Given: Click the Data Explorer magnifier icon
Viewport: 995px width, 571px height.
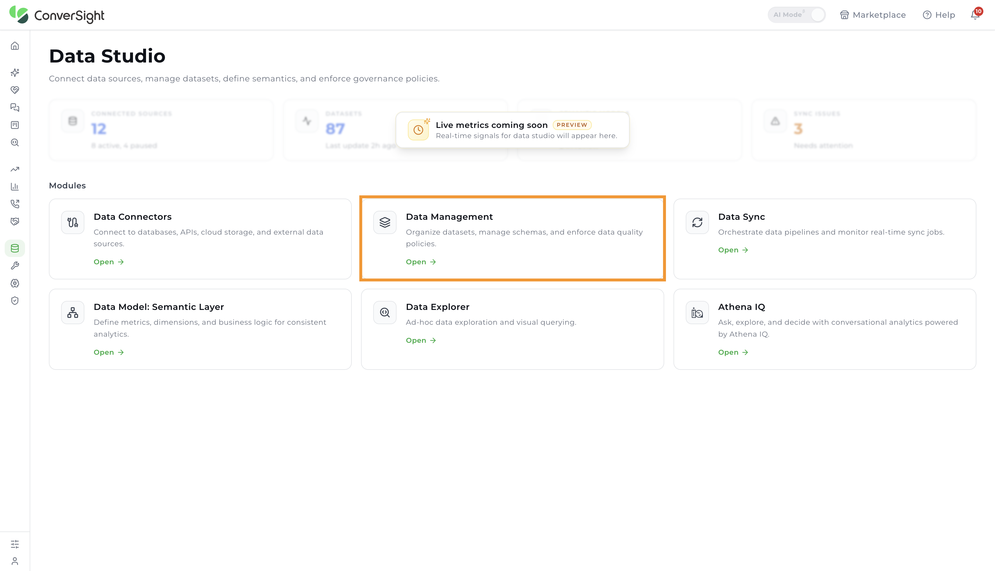Looking at the screenshot, I should 385,313.
